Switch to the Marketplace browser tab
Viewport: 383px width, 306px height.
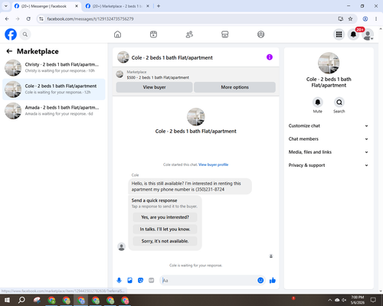[x=117, y=6]
